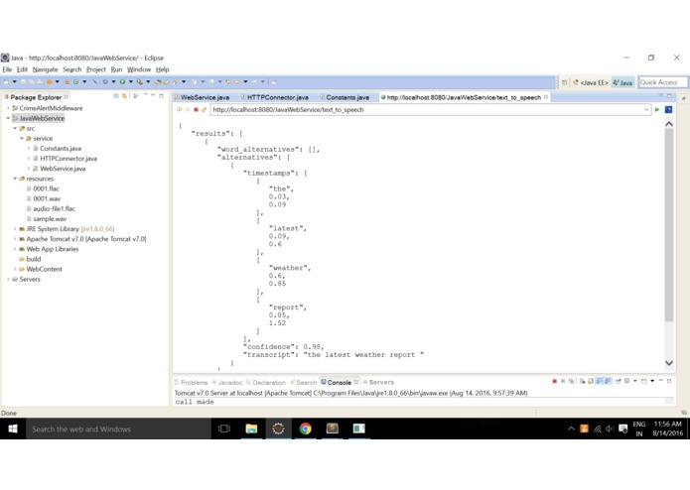
Task: Collapse the src folder node
Action: [x=15, y=128]
